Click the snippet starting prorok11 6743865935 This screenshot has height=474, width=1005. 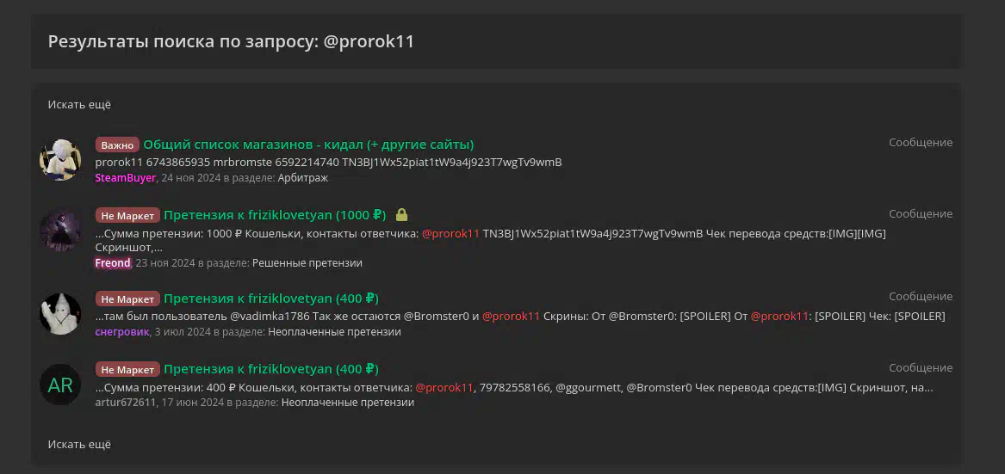point(328,162)
